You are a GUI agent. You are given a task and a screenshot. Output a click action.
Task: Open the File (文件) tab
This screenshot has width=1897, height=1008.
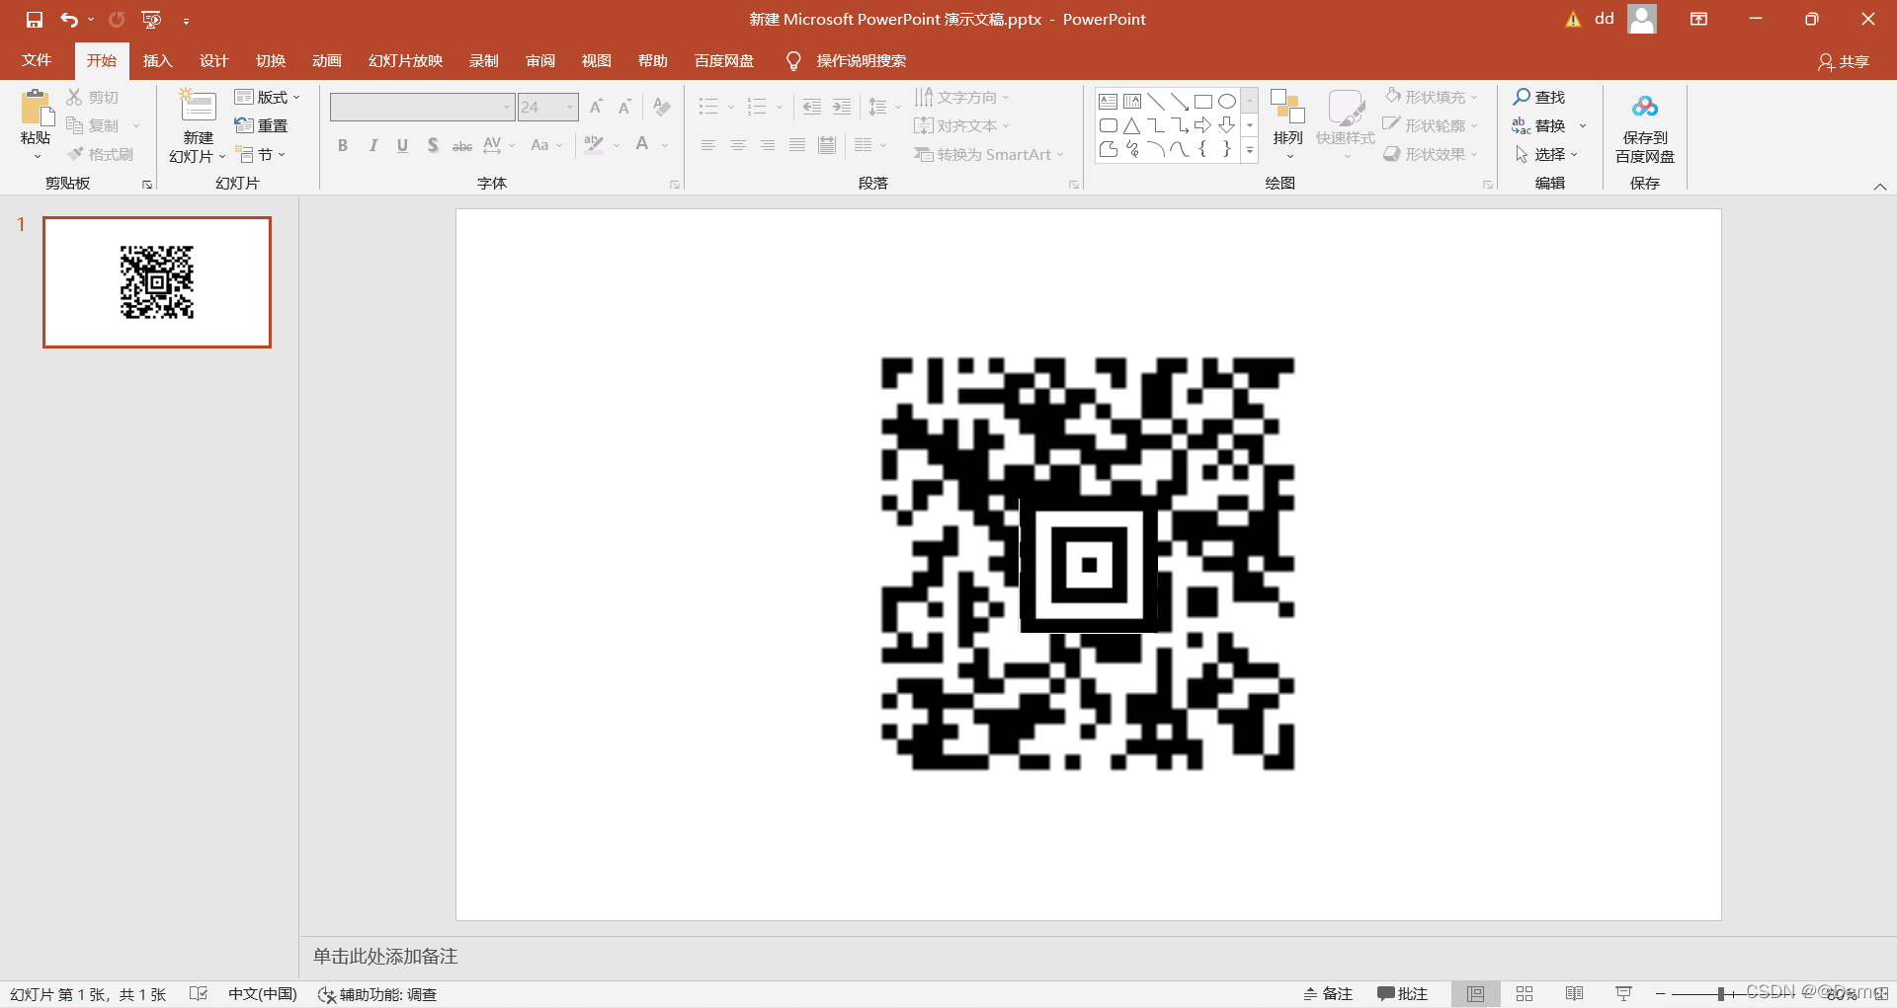(x=37, y=60)
